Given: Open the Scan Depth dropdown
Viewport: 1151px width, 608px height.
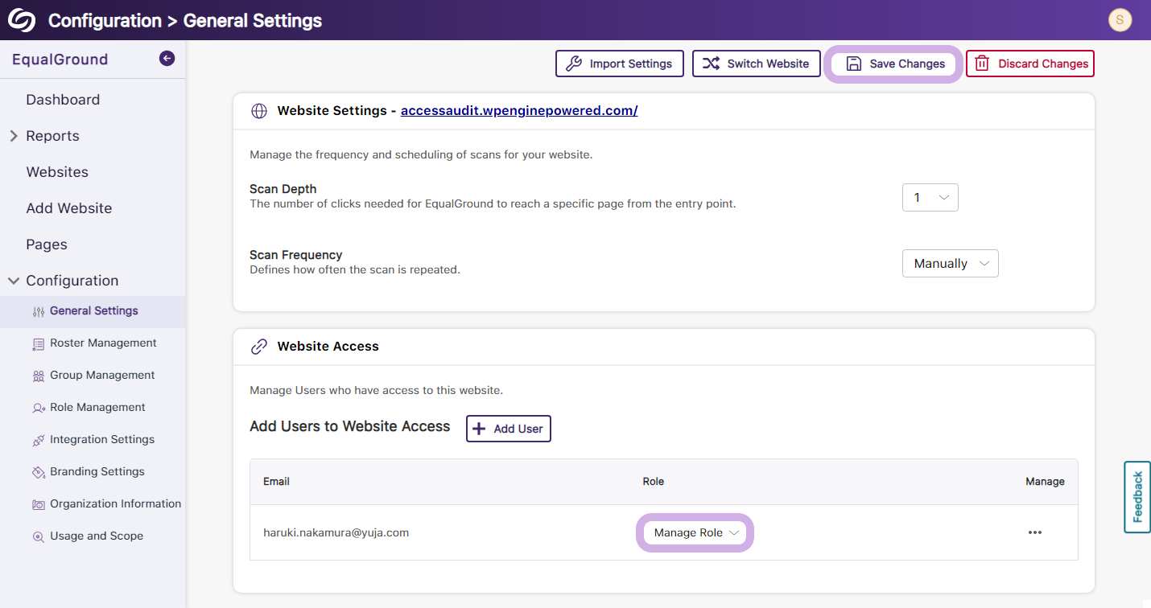Looking at the screenshot, I should 930,198.
